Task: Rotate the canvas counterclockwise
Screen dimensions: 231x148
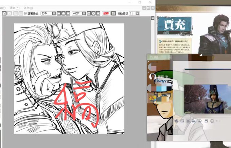Action: click(x=89, y=13)
